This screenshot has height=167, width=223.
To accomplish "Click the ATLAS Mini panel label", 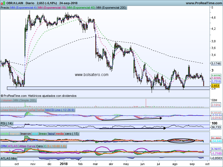I will point(8,158).
